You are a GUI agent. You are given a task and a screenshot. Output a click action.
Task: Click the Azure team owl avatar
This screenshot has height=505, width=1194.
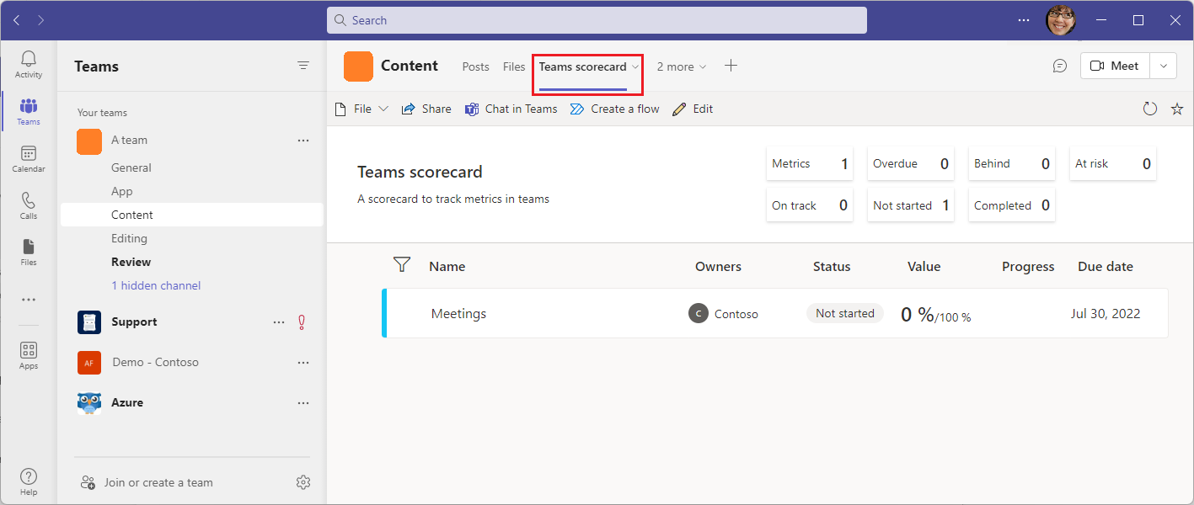pyautogui.click(x=89, y=403)
